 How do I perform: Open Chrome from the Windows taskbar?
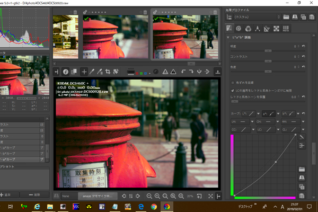(x=153, y=206)
